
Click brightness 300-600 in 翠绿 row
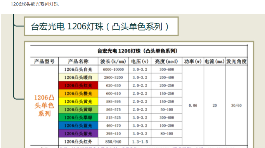tap(166, 117)
